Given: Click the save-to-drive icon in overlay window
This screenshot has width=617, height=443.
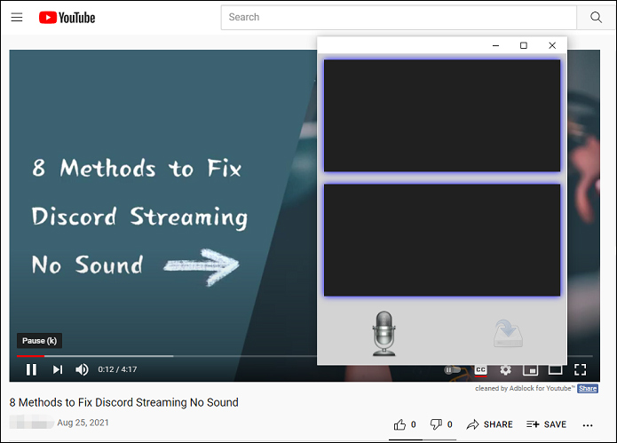Looking at the screenshot, I should coord(508,333).
